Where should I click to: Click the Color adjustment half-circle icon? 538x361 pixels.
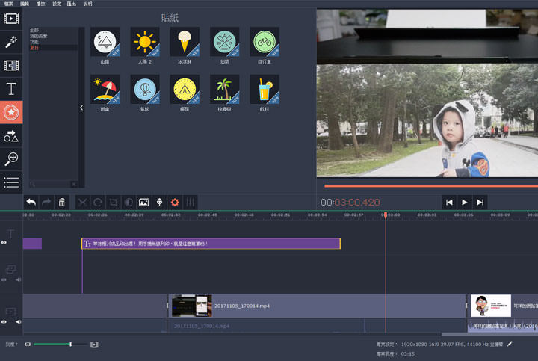tap(129, 203)
